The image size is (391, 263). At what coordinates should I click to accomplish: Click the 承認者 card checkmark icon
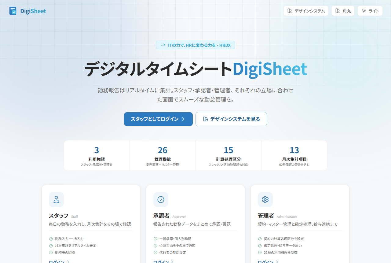[x=161, y=199]
